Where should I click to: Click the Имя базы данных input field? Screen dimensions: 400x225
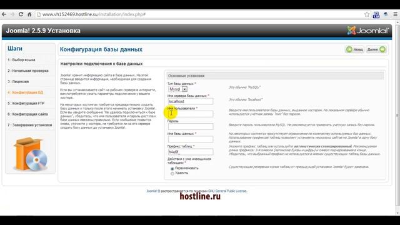(191, 139)
